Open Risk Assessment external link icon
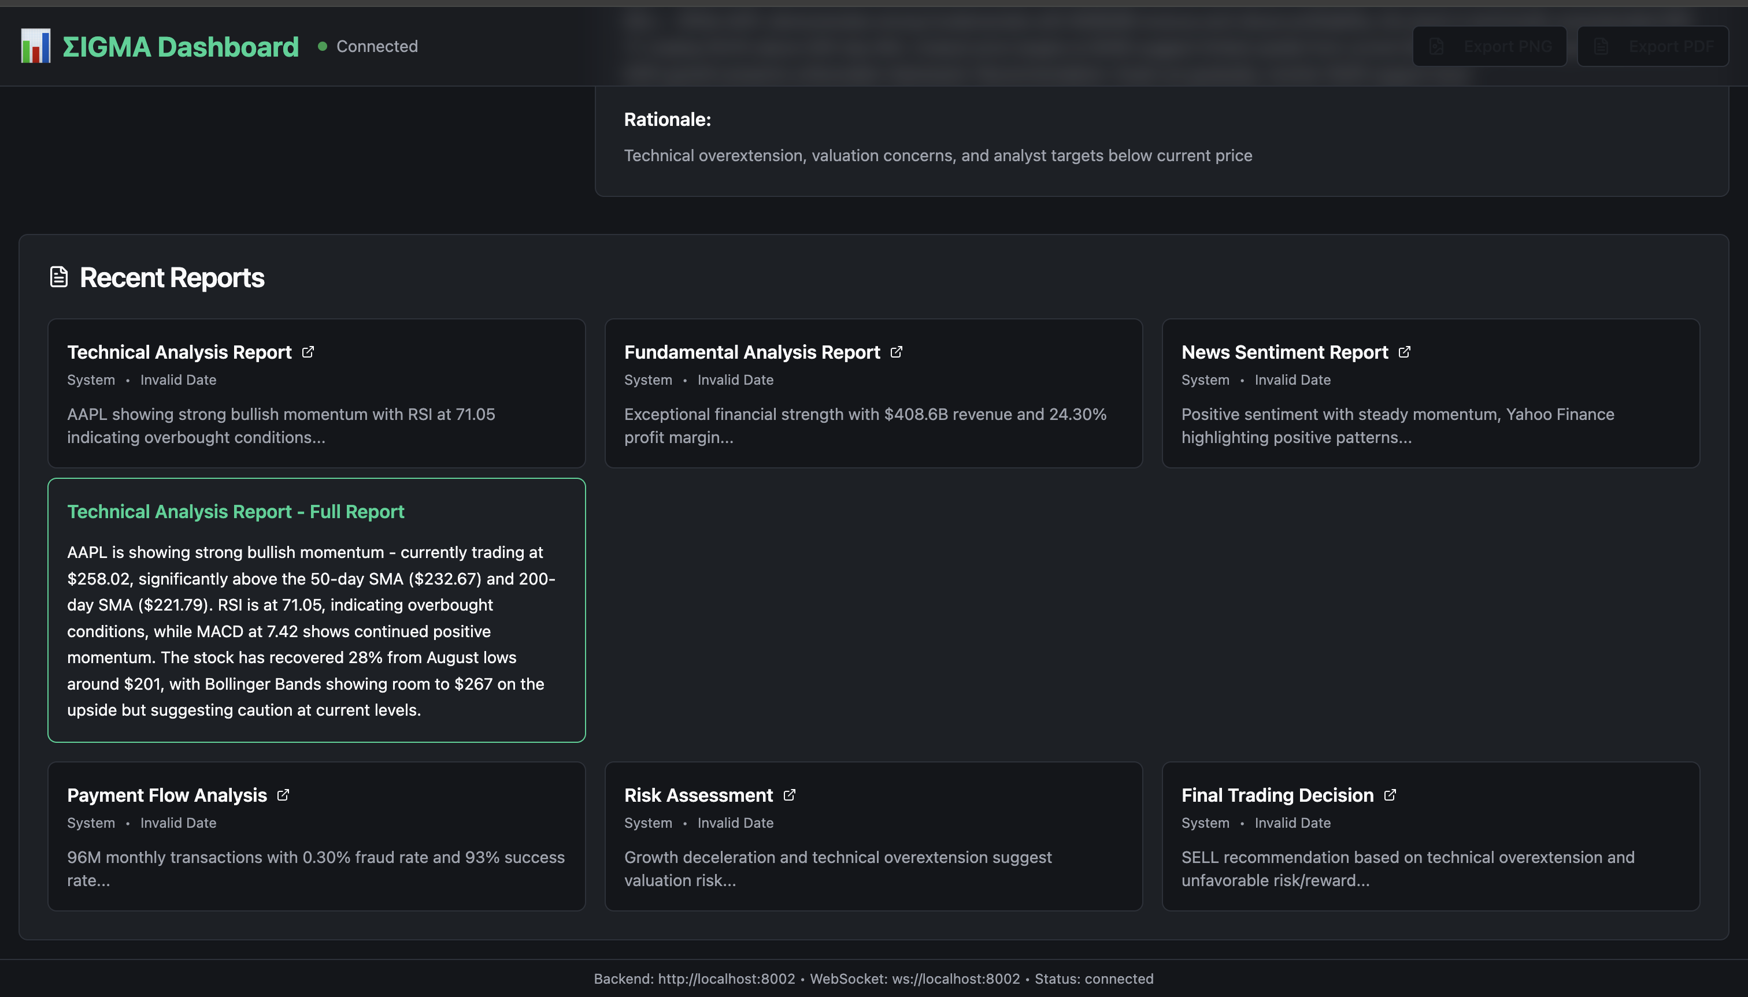Viewport: 1748px width, 997px height. click(x=790, y=795)
